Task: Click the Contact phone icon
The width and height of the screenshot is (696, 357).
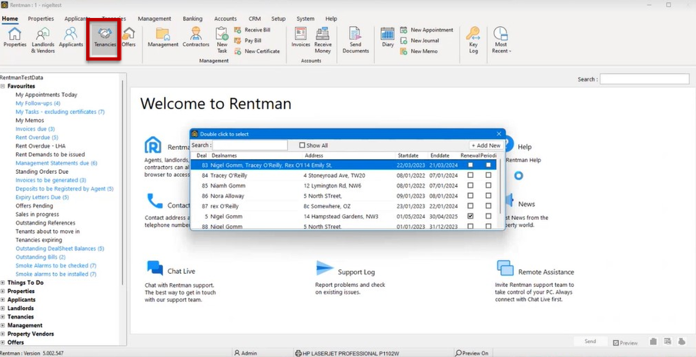Action: pyautogui.click(x=155, y=202)
